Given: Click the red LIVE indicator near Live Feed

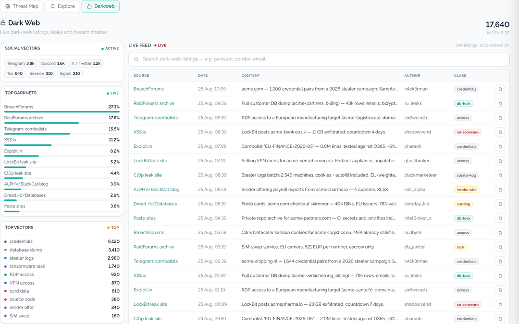Looking at the screenshot, I should [160, 45].
